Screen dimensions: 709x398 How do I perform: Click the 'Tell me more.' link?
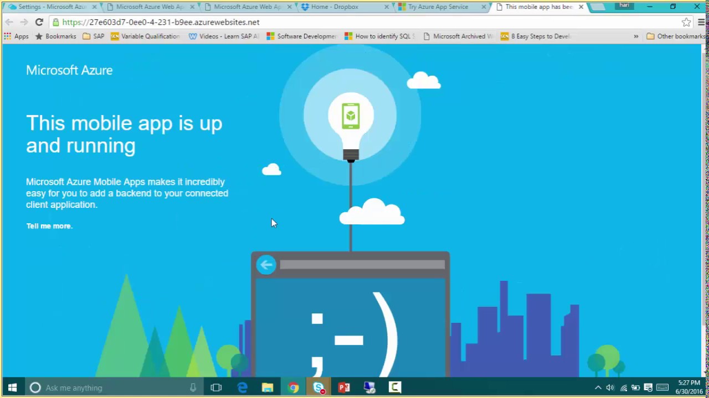pyautogui.click(x=49, y=226)
